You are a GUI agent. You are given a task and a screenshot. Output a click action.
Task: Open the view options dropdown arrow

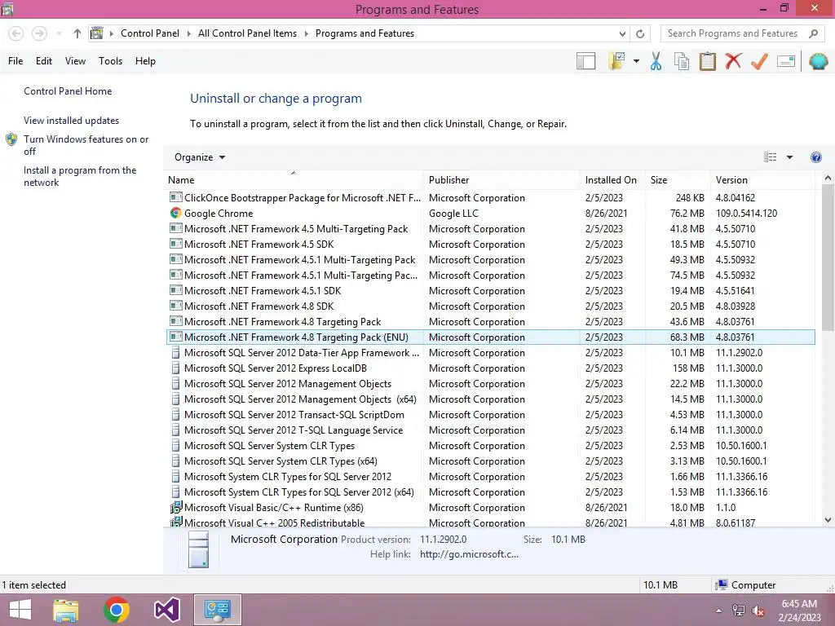pyautogui.click(x=789, y=157)
